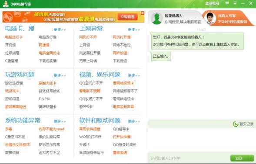Select 升级IE
256x164 pixels.
tap(84, 144)
